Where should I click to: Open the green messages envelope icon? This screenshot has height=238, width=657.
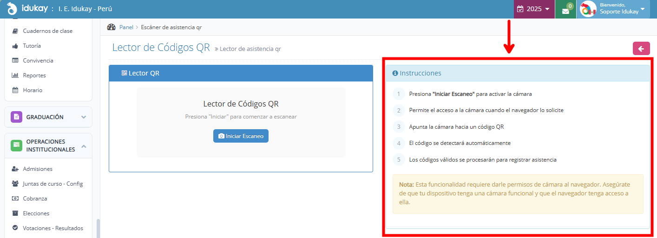tap(565, 10)
